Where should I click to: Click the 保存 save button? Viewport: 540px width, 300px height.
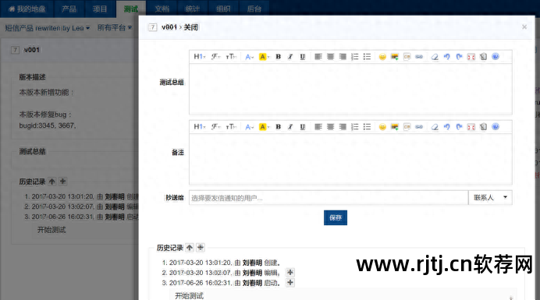[x=336, y=217]
